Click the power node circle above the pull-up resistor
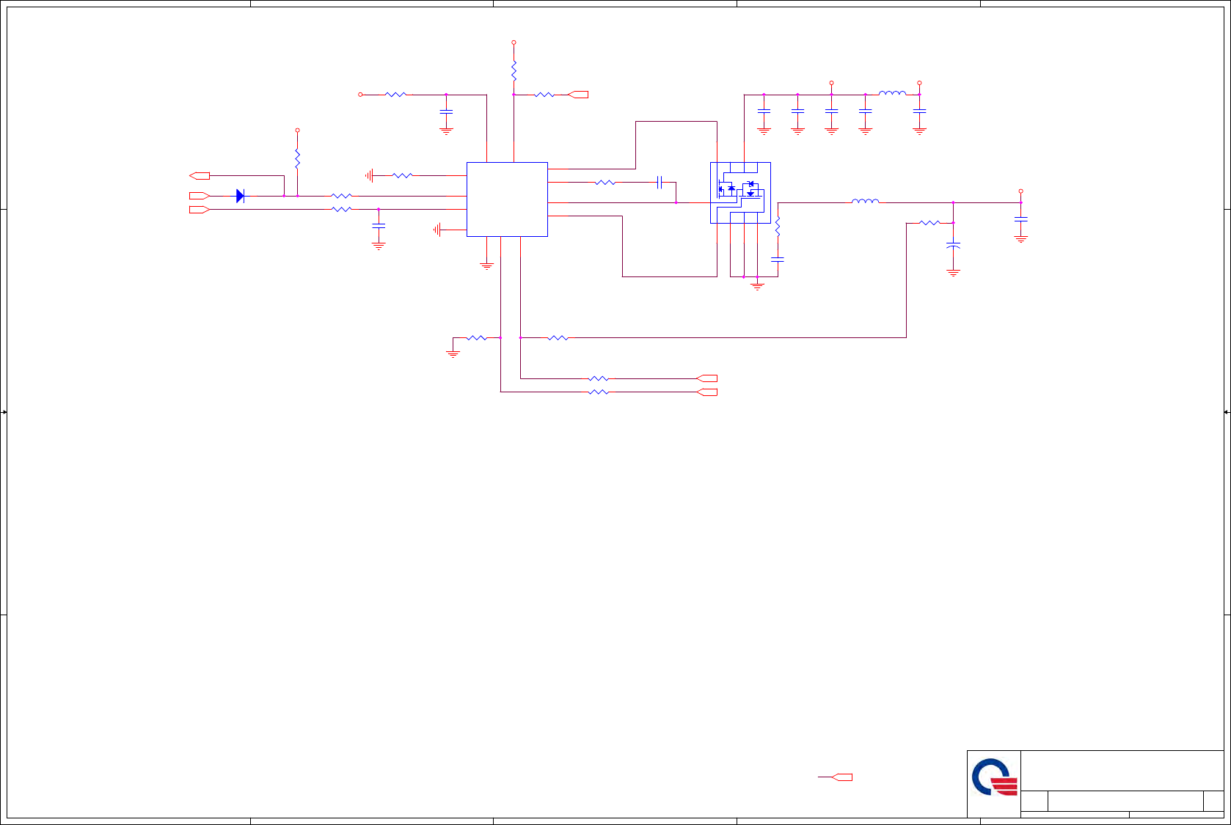This screenshot has height=825, width=1231. (297, 130)
